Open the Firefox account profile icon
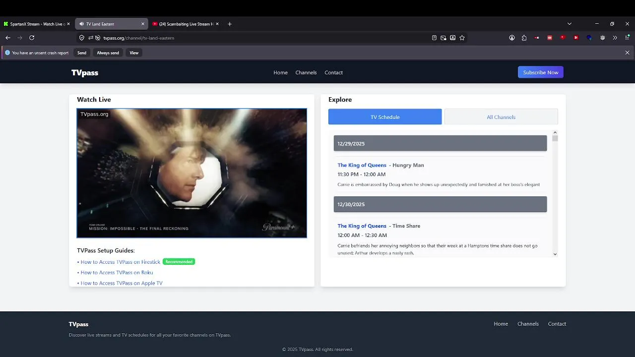 click(512, 38)
